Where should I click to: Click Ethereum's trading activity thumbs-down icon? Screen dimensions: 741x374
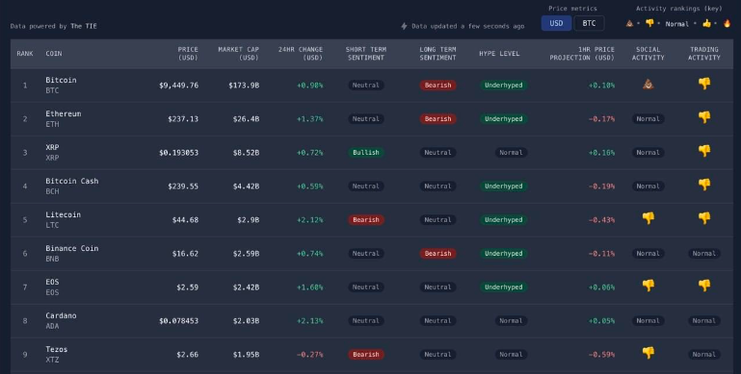click(x=704, y=117)
